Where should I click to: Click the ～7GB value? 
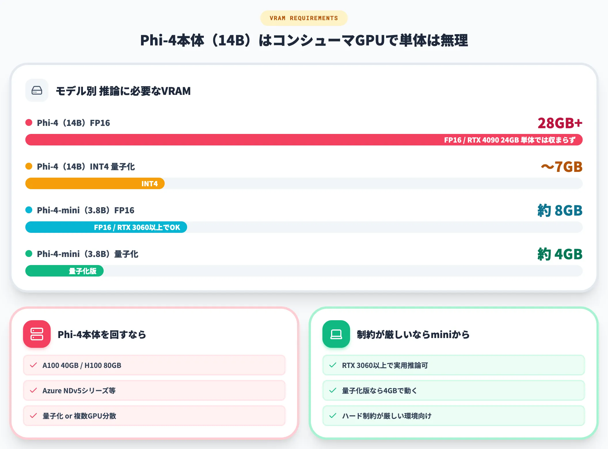[562, 167]
